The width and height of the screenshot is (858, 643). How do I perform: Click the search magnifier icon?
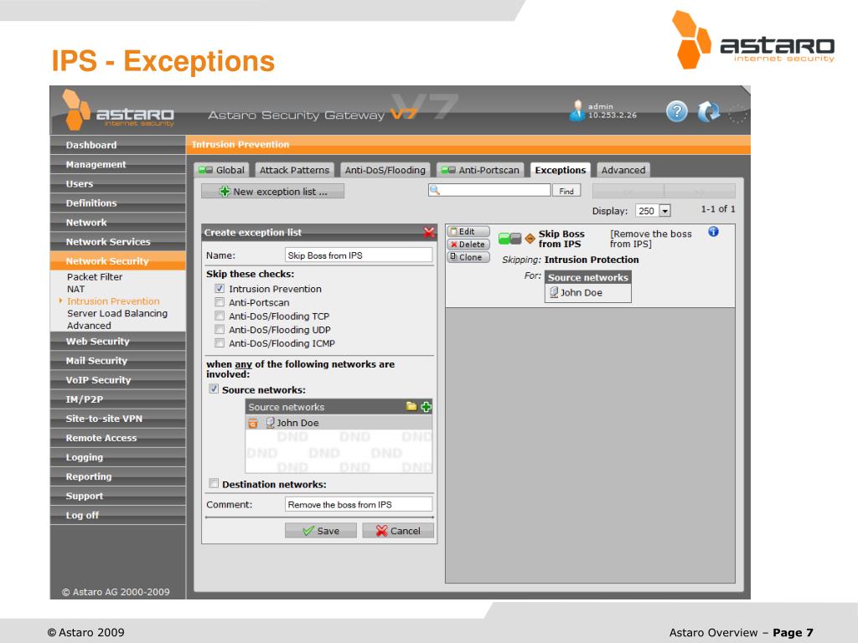tap(435, 190)
